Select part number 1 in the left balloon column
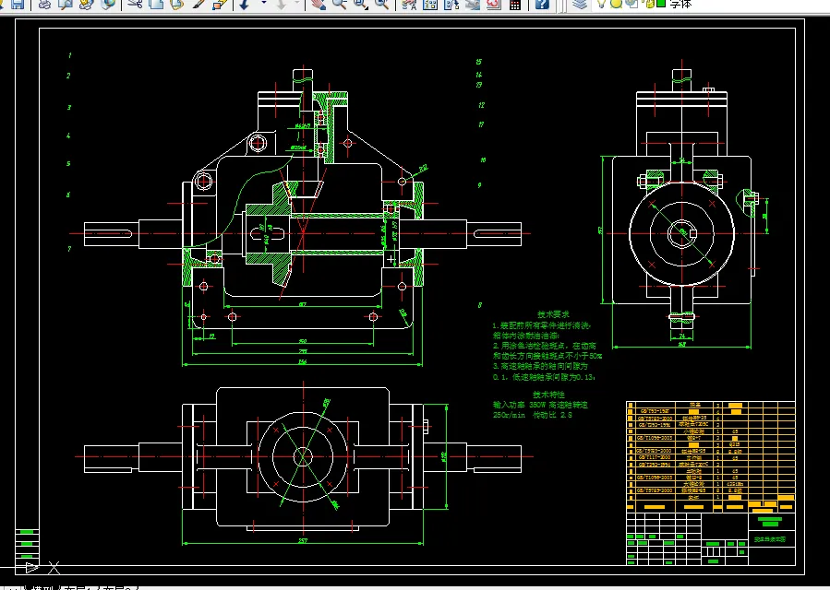830x590 pixels. click(70, 55)
